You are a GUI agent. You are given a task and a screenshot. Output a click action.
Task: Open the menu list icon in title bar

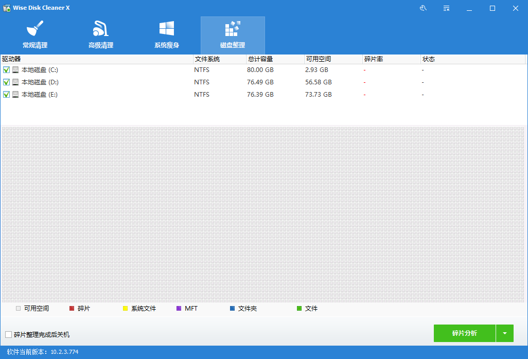(446, 8)
